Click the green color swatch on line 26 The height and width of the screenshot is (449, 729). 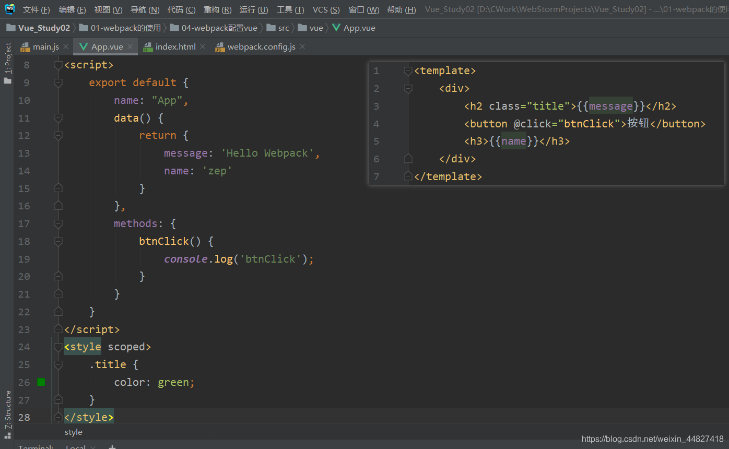(41, 382)
